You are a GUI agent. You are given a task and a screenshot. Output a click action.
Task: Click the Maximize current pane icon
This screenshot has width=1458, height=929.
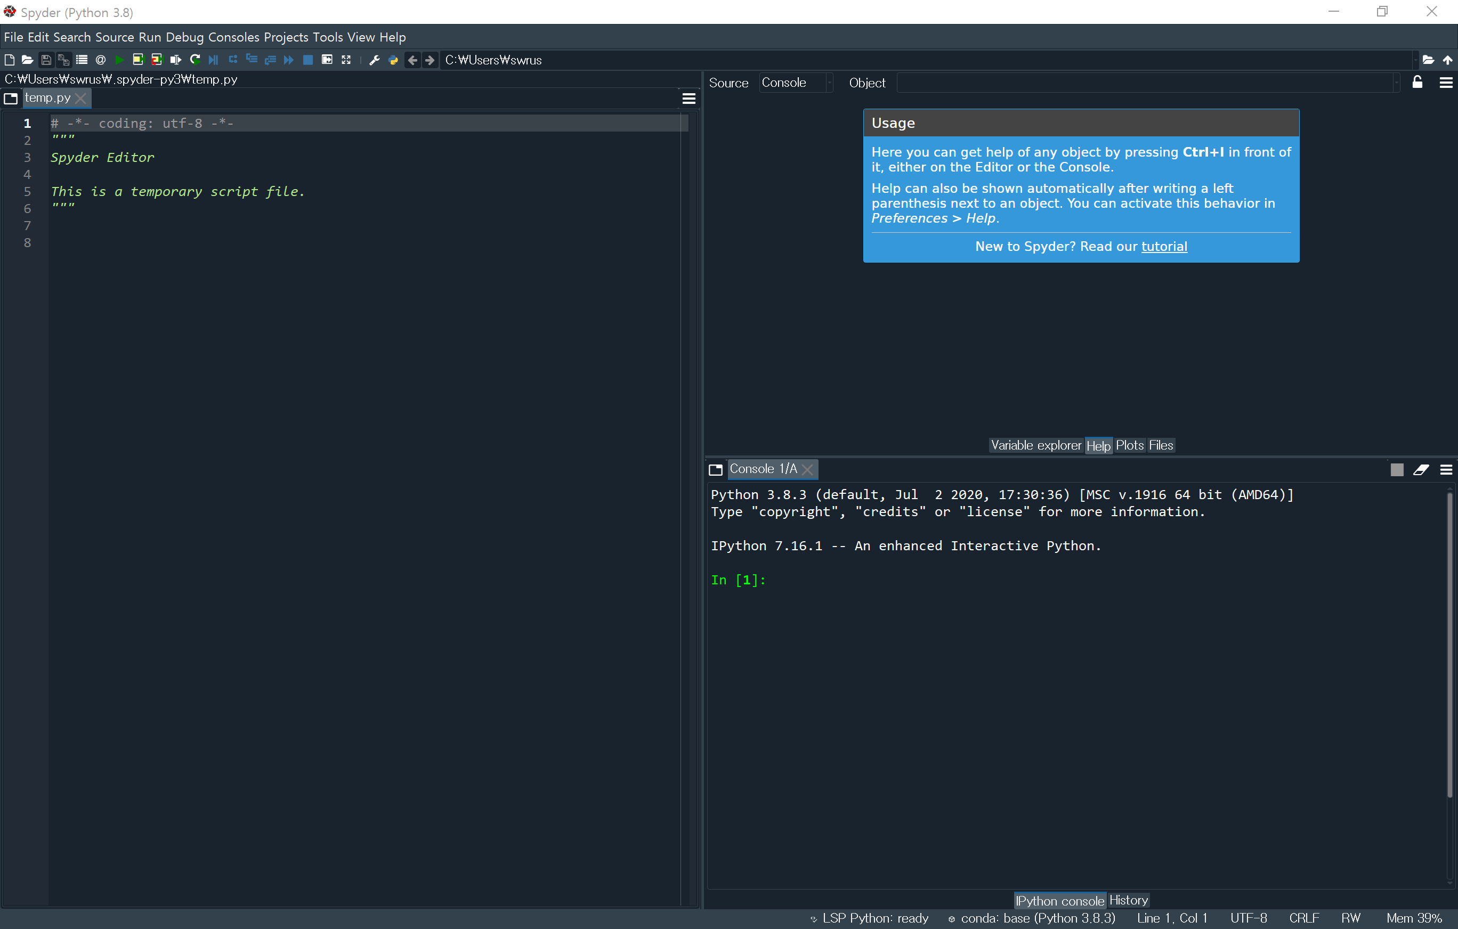coord(346,60)
